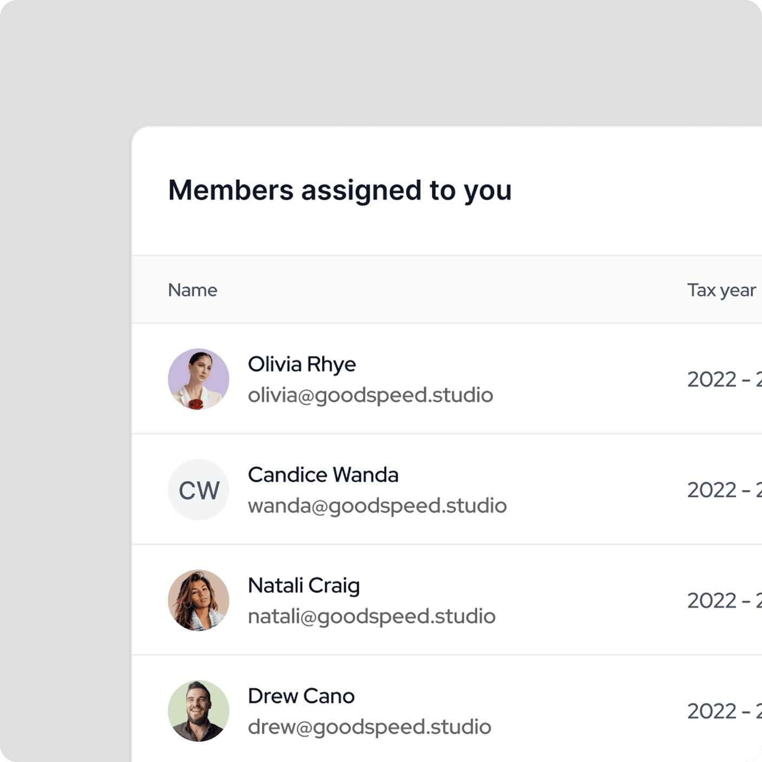Click the wanda@goodspeed.studio email address

[377, 505]
